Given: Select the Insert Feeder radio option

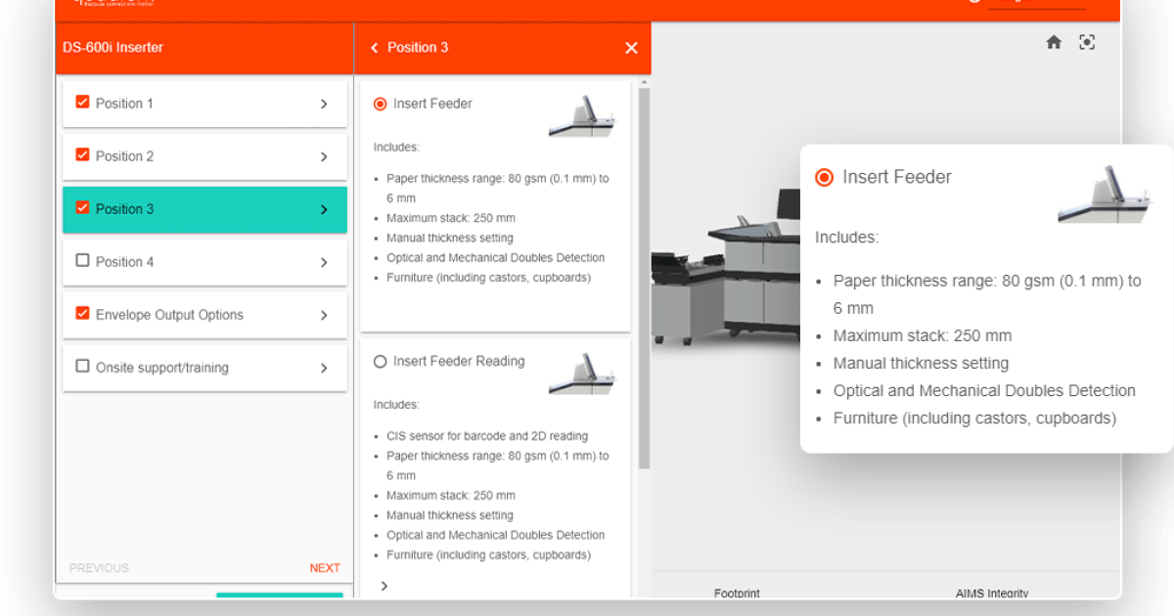Looking at the screenshot, I should point(381,104).
